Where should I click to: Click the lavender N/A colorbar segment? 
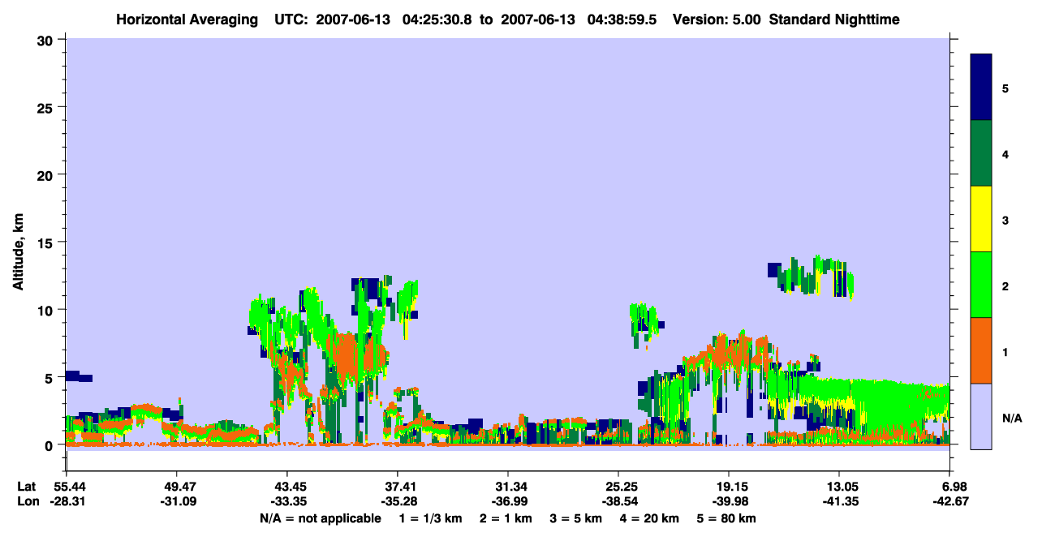point(981,416)
